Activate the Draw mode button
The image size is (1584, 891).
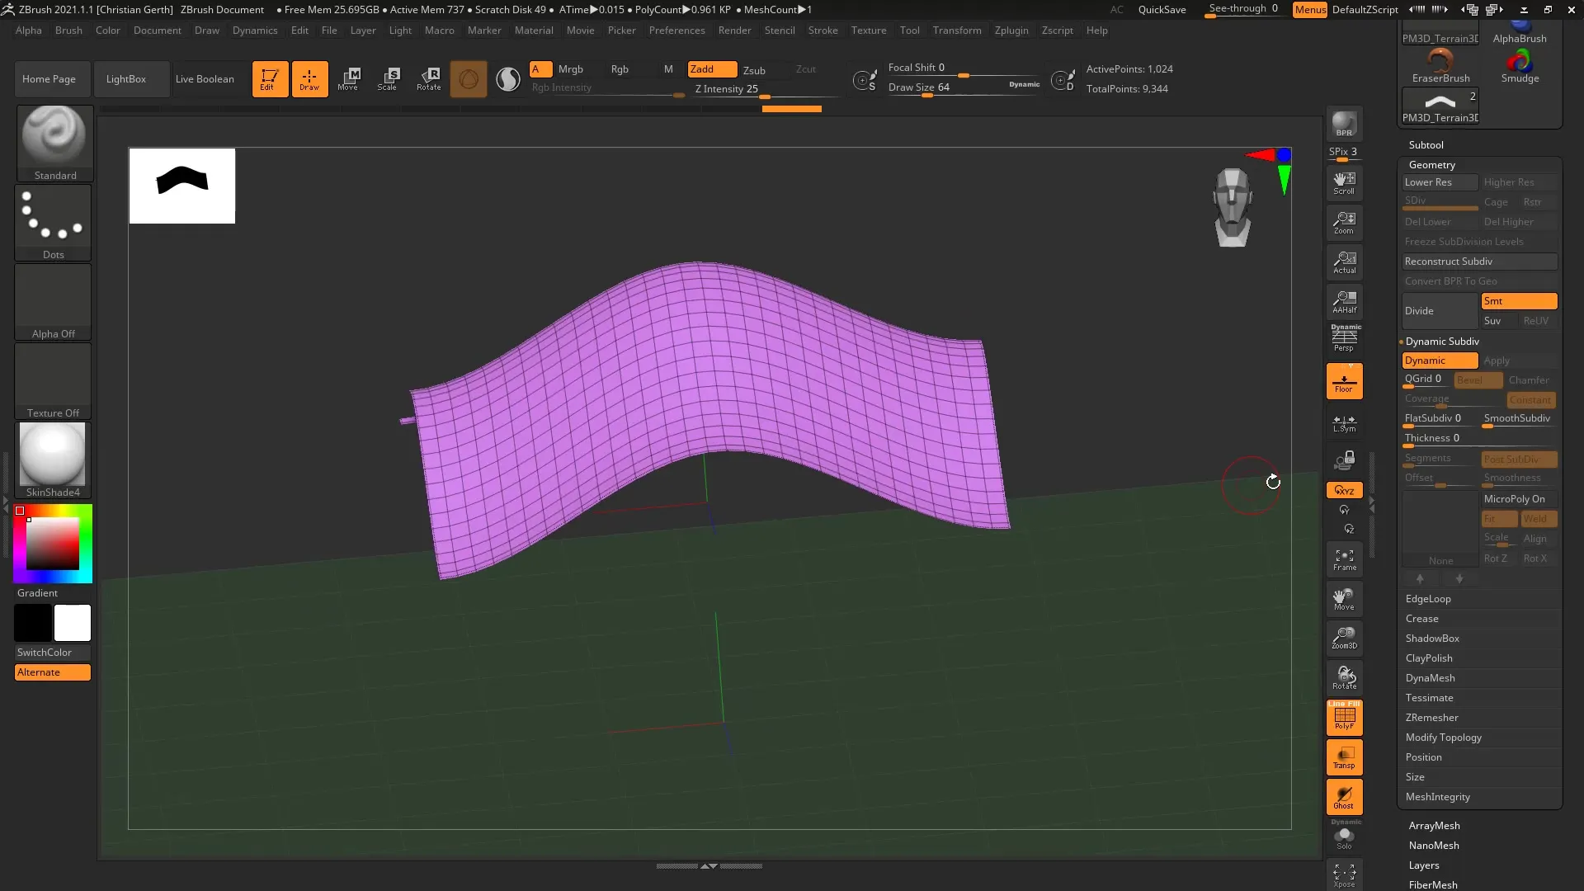click(309, 79)
